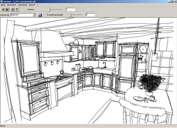
Task: Click the Variation value input field
Action: click(x=70, y=9)
